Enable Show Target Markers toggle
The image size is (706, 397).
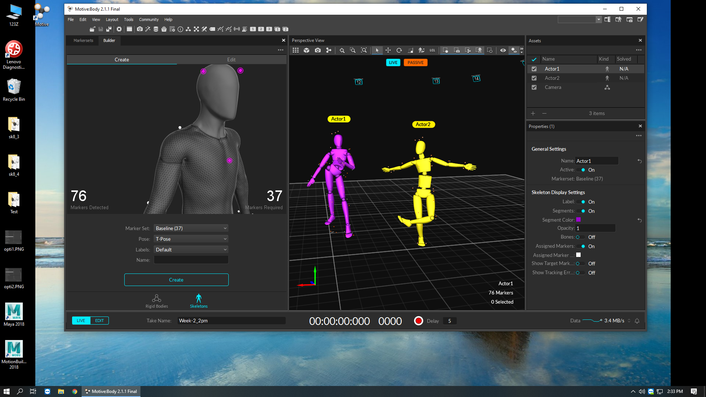[580, 264]
